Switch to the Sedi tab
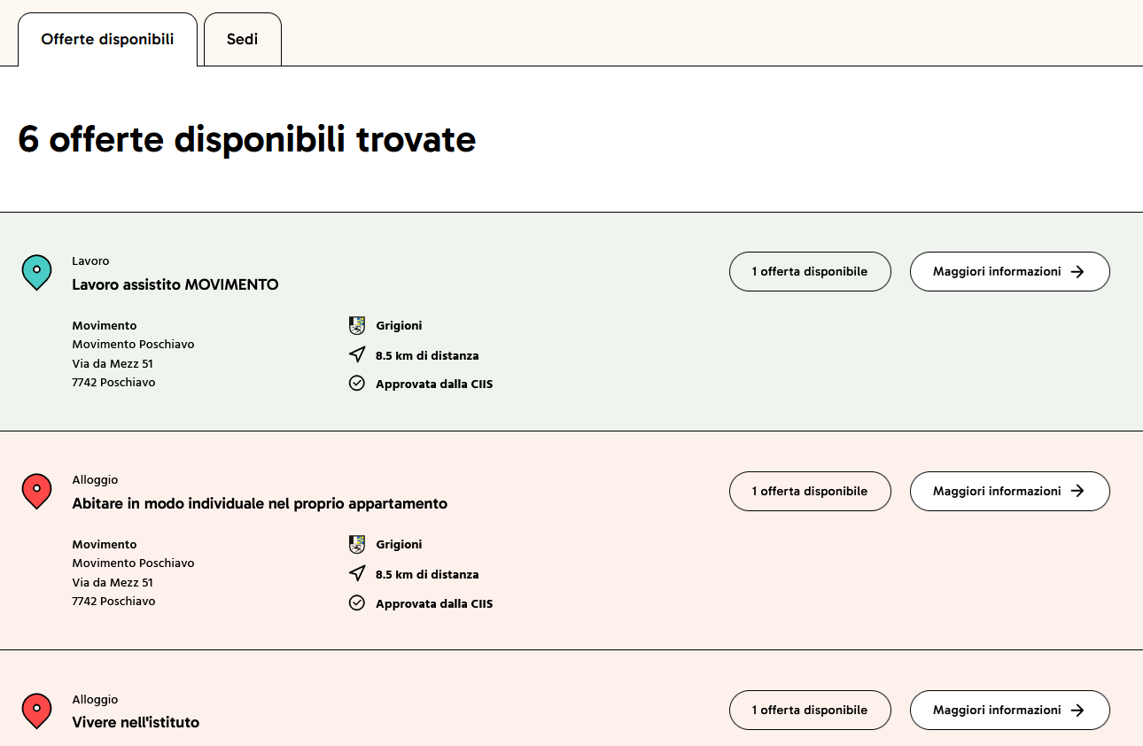1143x746 pixels. pyautogui.click(x=242, y=39)
